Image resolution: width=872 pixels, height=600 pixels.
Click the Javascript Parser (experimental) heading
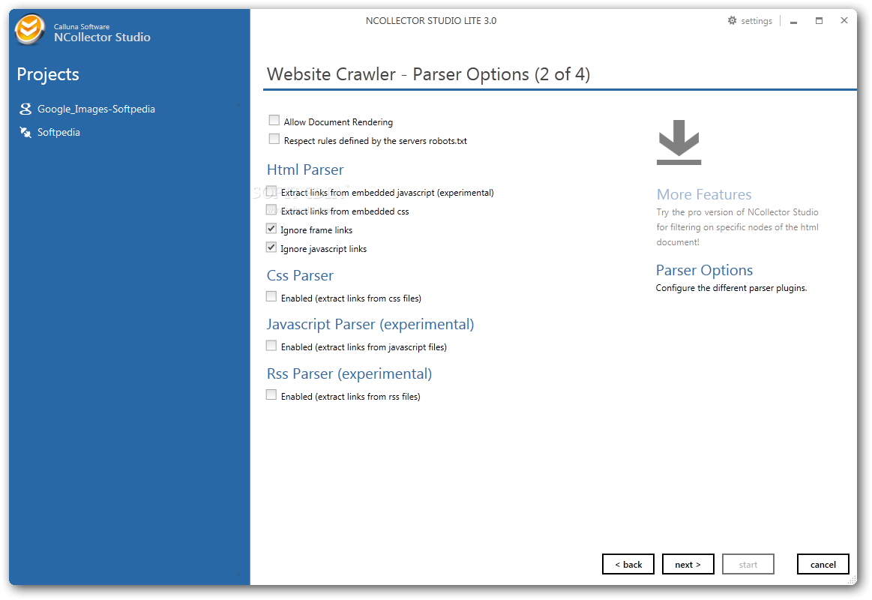370,324
